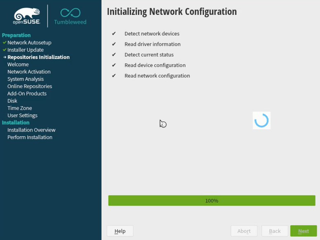
Task: Click the blue loading spinner
Action: pyautogui.click(x=262, y=120)
